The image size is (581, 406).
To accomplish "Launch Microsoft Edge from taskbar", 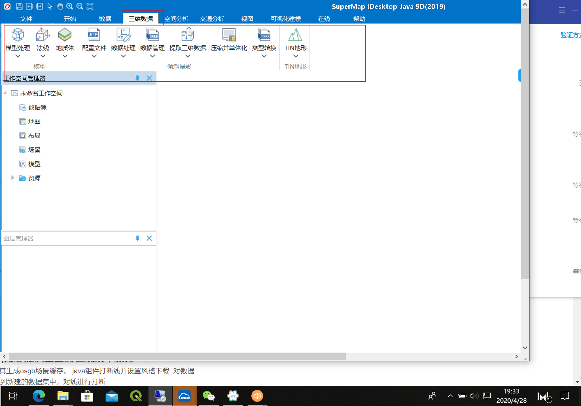I will tap(39, 396).
